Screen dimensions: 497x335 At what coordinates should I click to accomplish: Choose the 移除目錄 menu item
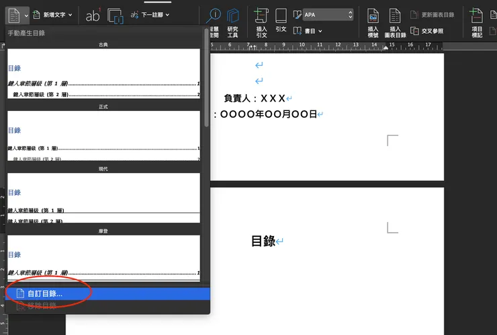pyautogui.click(x=107, y=306)
